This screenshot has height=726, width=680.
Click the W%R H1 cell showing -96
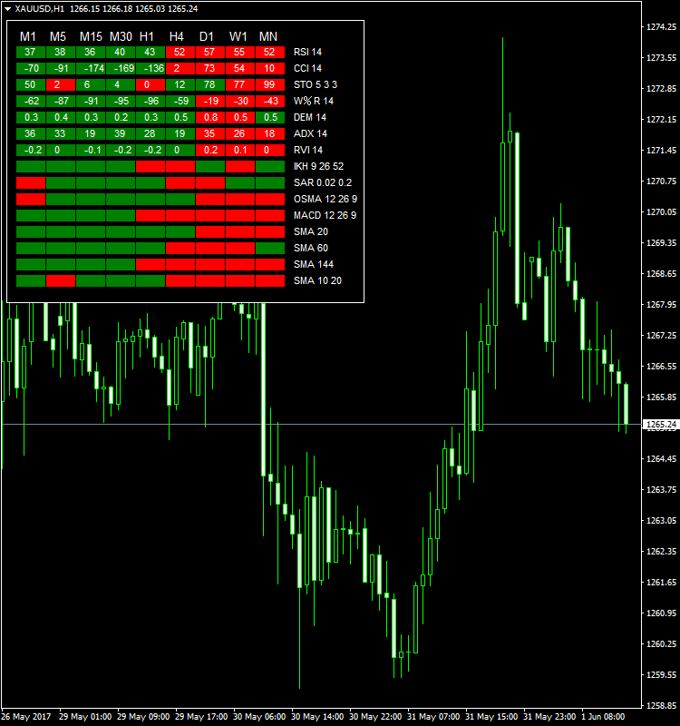click(151, 101)
